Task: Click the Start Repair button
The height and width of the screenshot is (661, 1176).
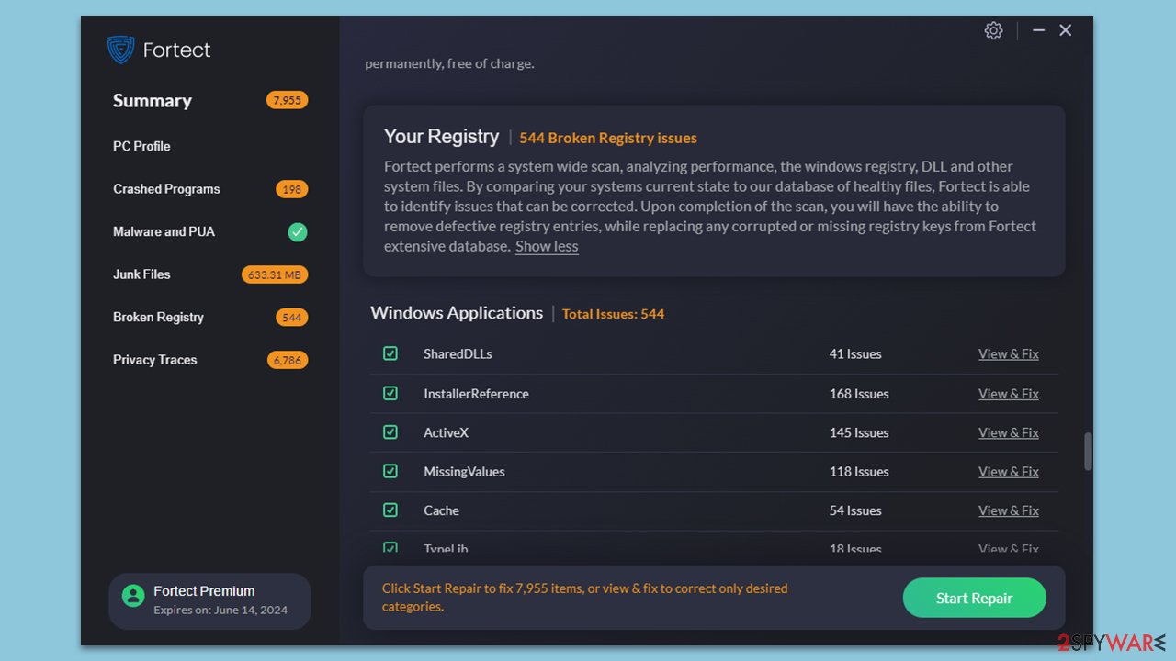Action: (x=974, y=598)
